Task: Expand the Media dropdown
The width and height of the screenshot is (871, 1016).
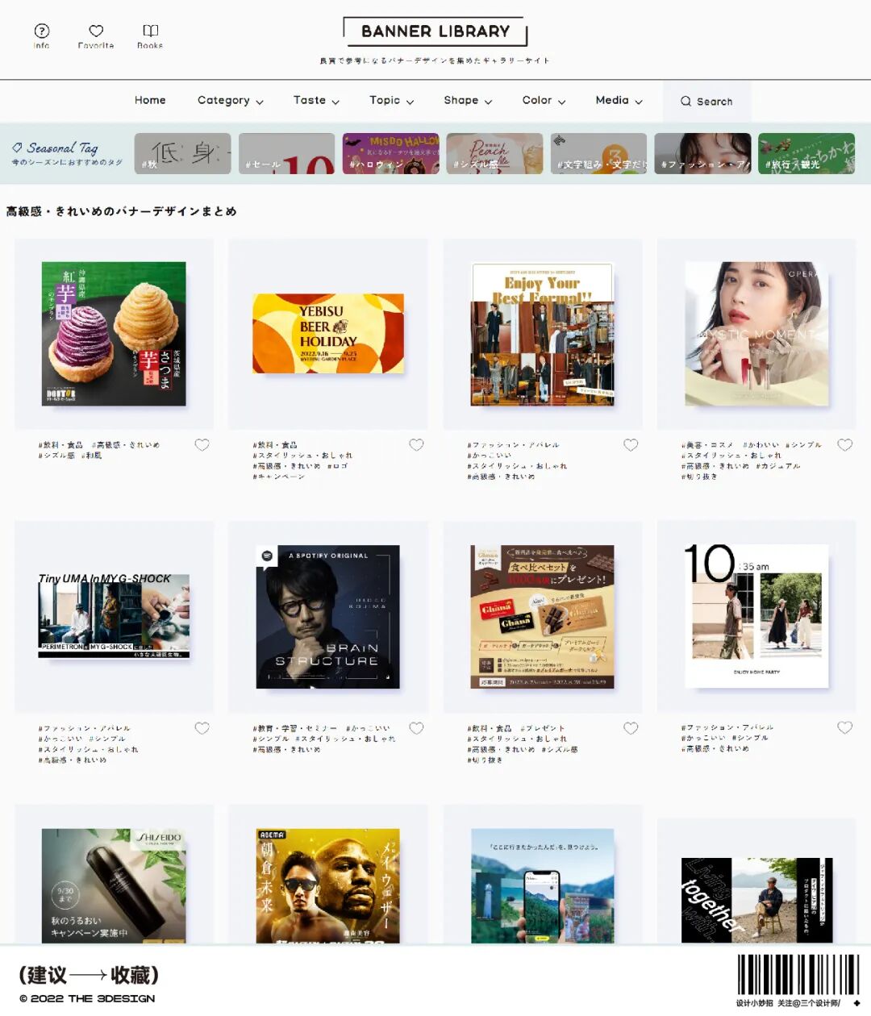Action: (x=619, y=101)
